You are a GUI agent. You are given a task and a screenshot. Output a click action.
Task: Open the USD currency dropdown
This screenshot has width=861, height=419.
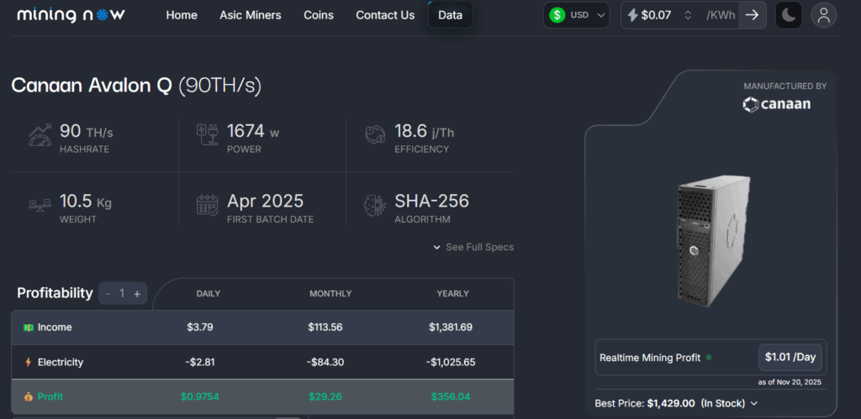click(x=577, y=15)
